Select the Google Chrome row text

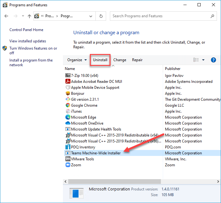(84, 105)
